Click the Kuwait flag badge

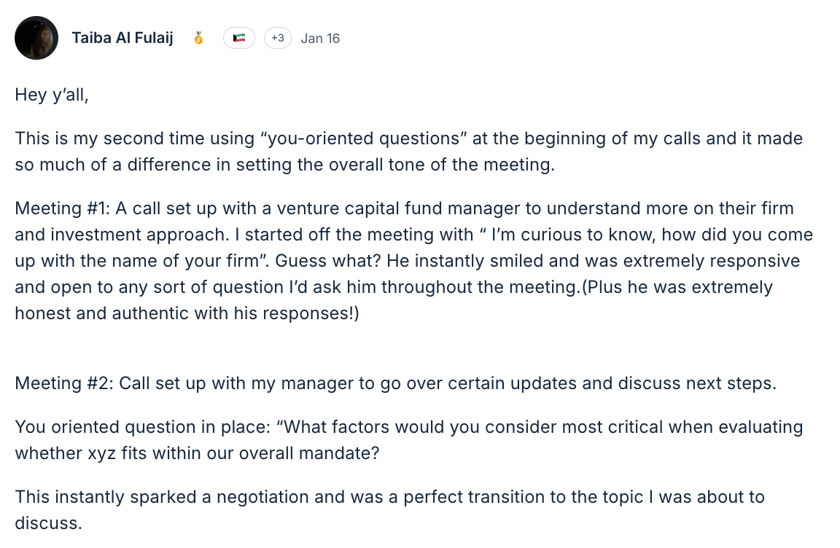click(239, 38)
